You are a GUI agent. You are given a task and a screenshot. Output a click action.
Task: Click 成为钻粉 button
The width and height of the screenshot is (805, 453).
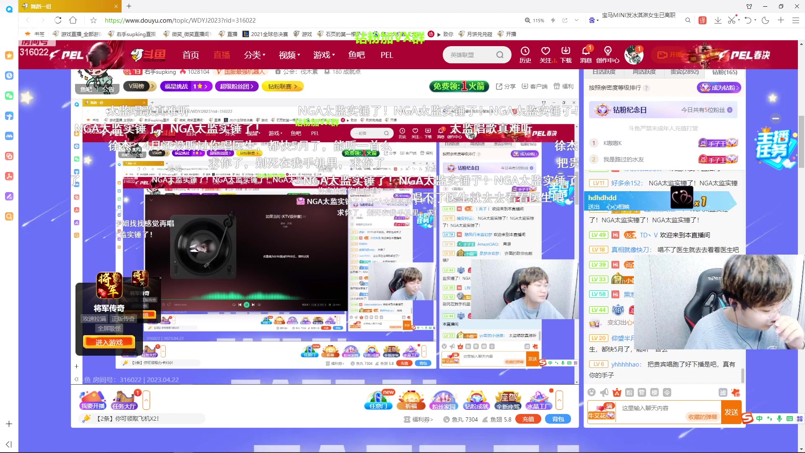point(719,88)
